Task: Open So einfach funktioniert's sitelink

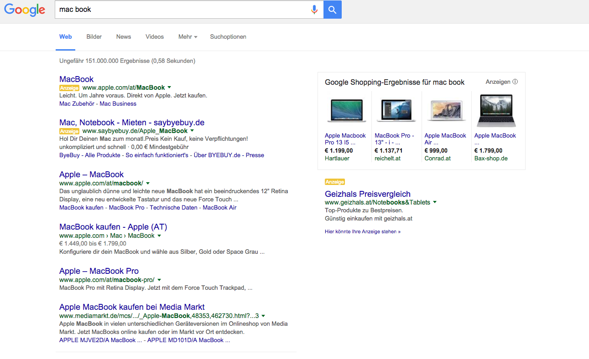Action: point(157,155)
